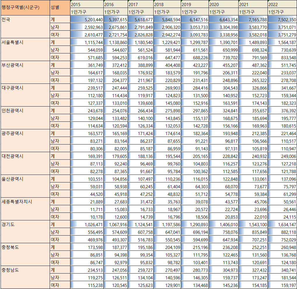The image size is (297, 289).
Task: Click the cell with value 58,938
Action: click(116, 186)
